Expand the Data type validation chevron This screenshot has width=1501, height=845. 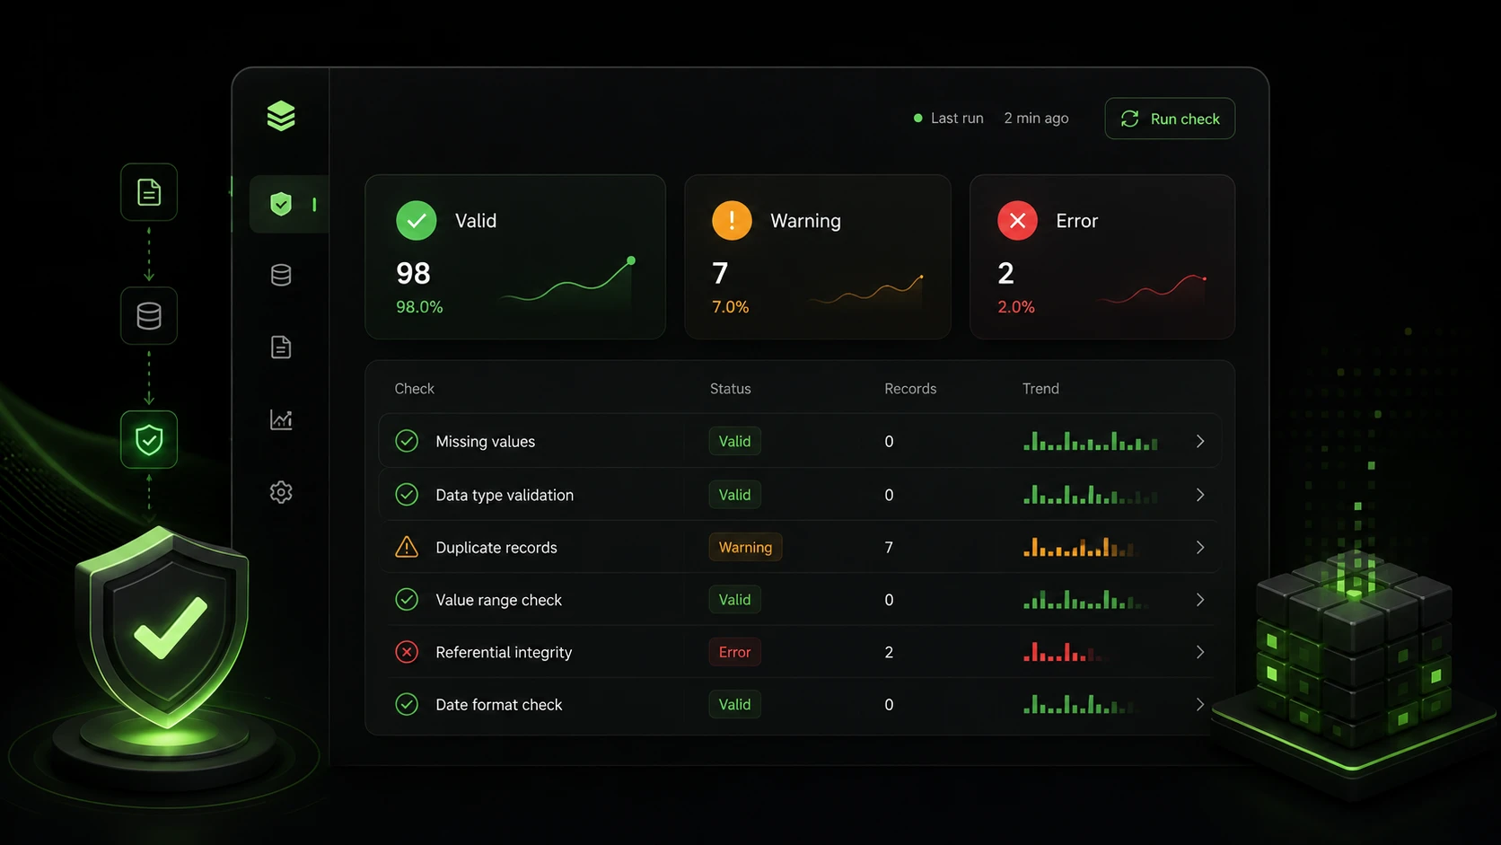[1200, 495]
